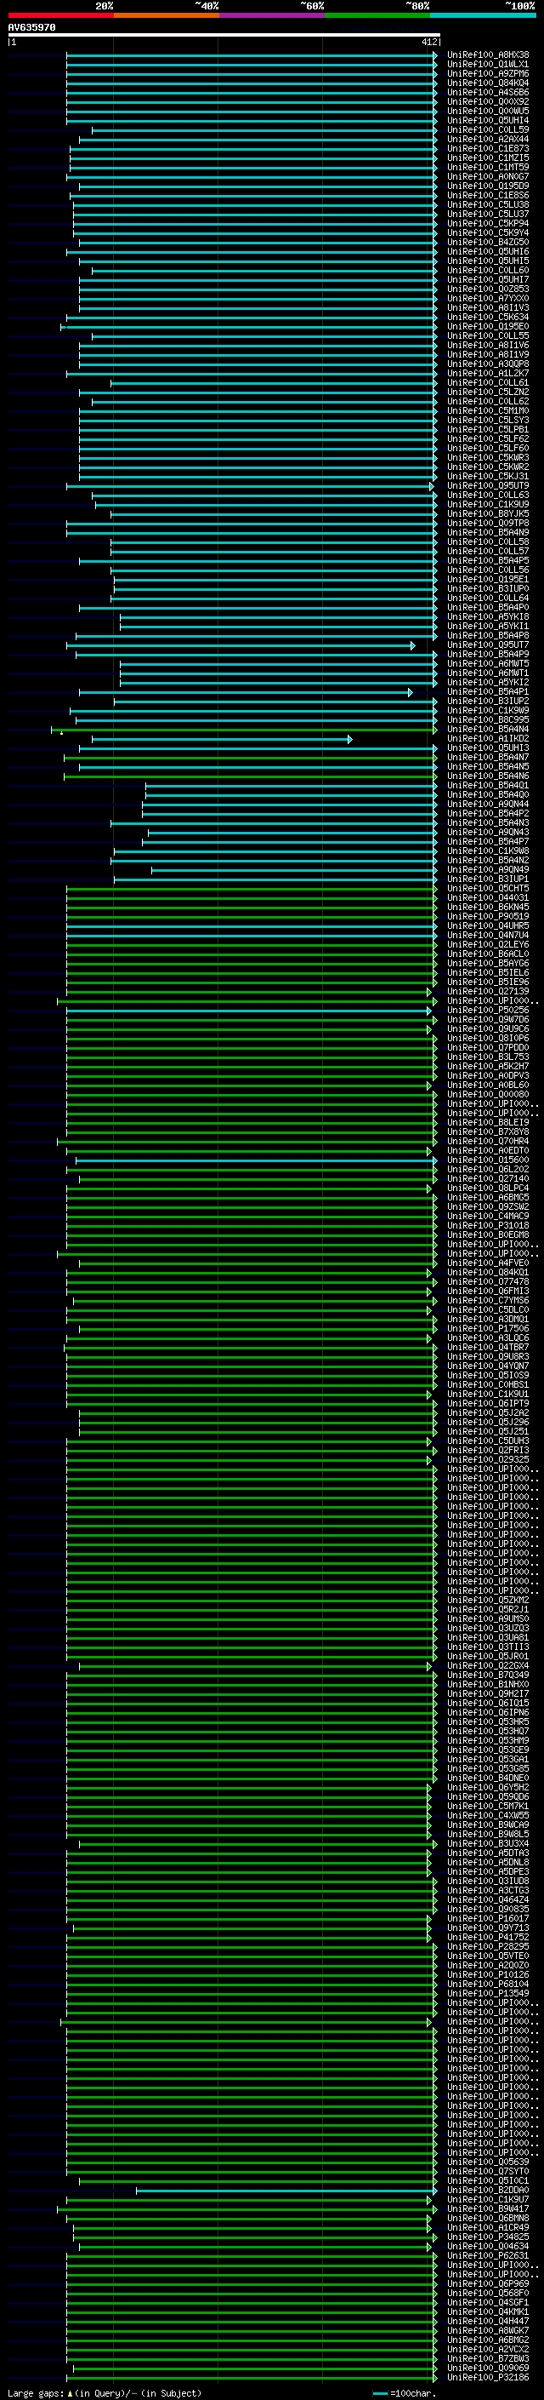The image size is (544, 2400).
Task: Select the UniRef100_A8I1V3 label
Action: point(487,307)
